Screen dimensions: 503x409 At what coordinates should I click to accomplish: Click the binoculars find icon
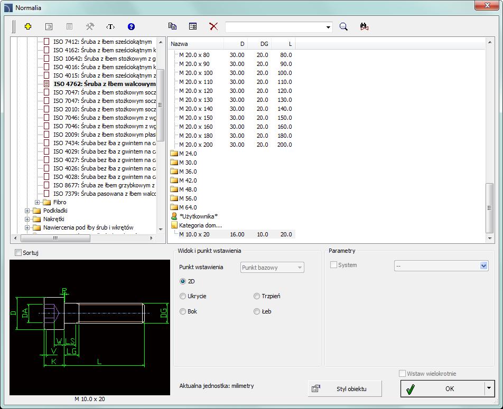[x=364, y=26]
